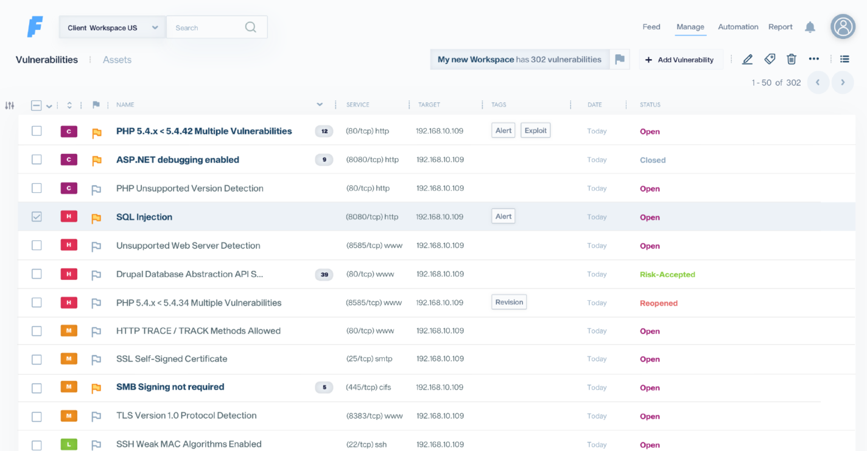The image size is (867, 451).
Task: Click the tag icon in toolbar
Action: 770,59
